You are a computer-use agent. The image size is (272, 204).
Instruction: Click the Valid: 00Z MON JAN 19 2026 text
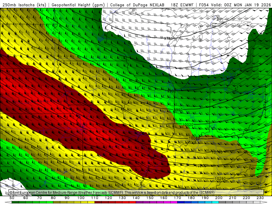click(x=241, y=5)
